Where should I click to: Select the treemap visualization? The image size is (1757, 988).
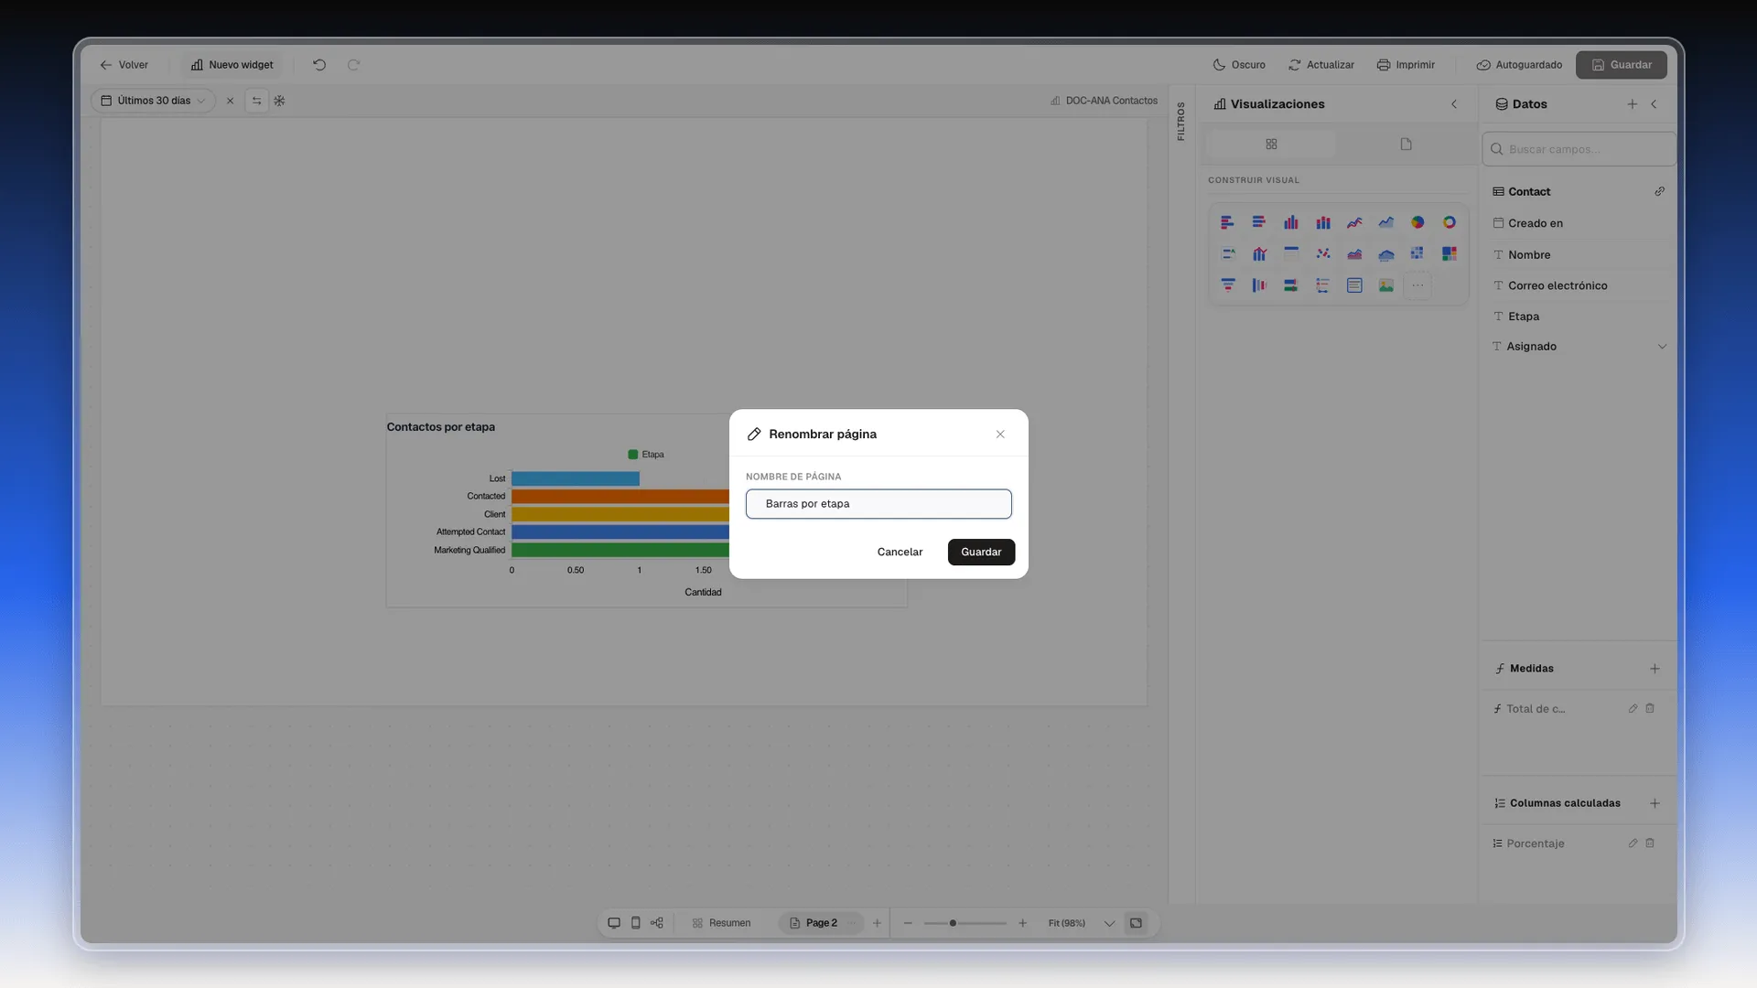[1450, 254]
